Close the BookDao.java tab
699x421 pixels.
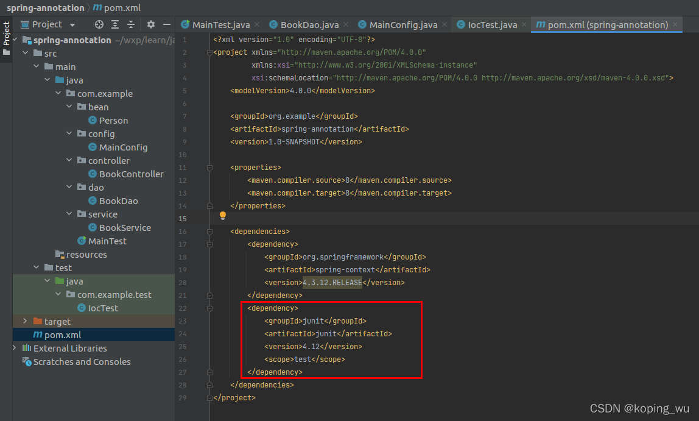[x=346, y=24]
